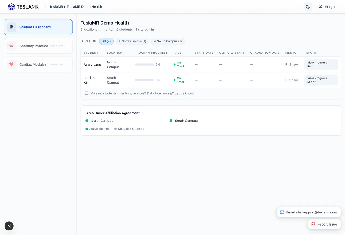The height and width of the screenshot is (235, 345).
Task: Select the All (2) location filter
Action: (106, 41)
